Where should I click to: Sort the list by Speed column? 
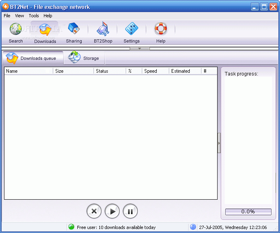[156, 71]
